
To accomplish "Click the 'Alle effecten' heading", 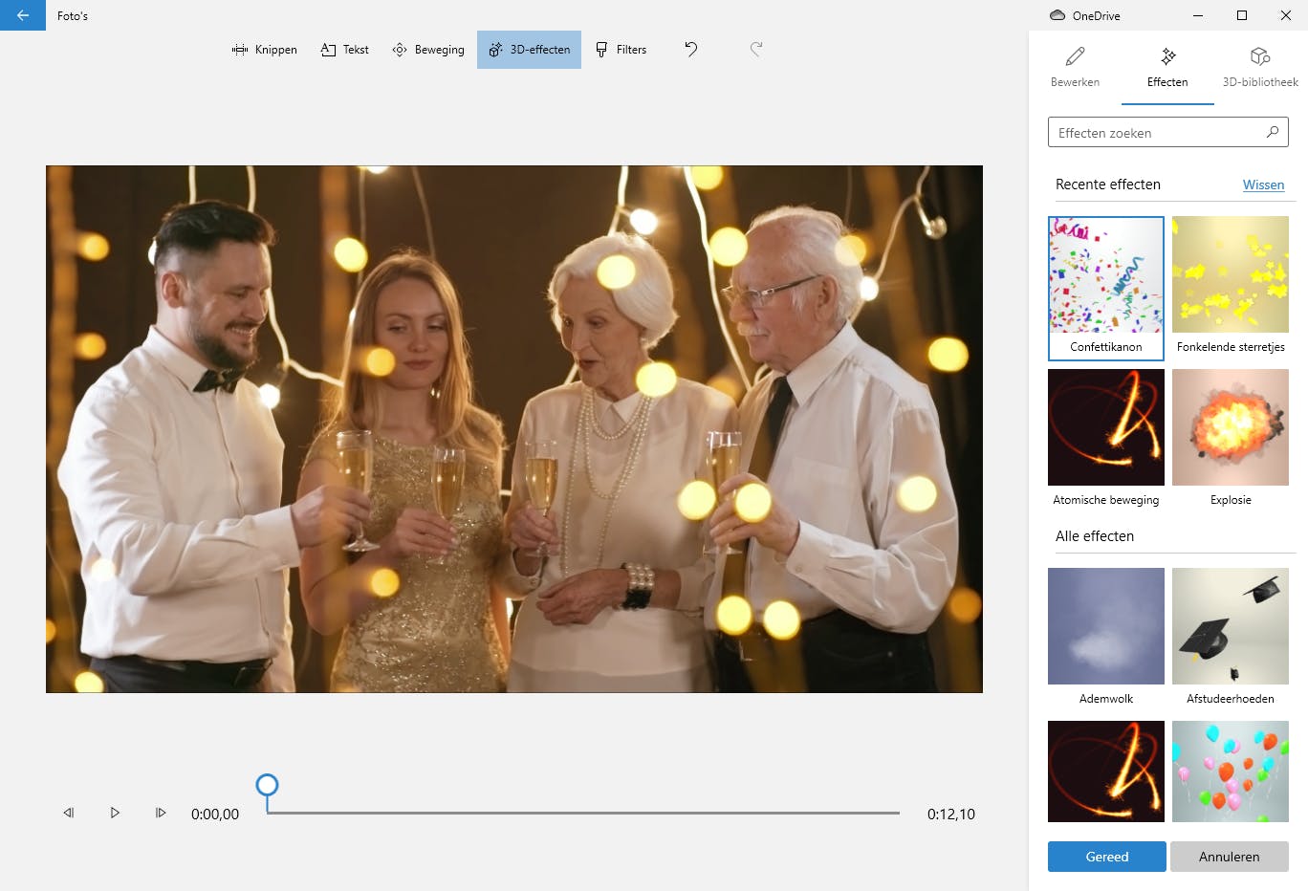I will click(x=1095, y=536).
